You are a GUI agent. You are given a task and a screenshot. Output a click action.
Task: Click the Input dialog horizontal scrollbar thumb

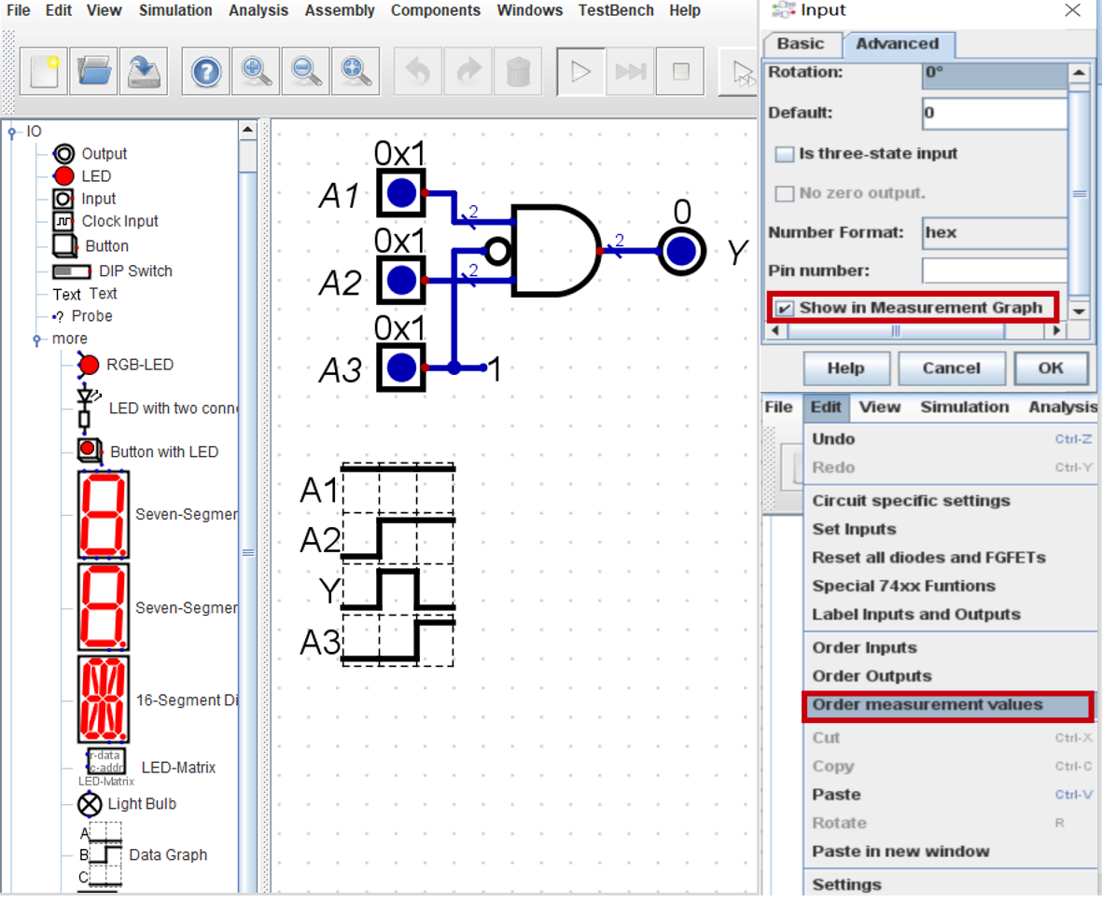click(x=896, y=331)
